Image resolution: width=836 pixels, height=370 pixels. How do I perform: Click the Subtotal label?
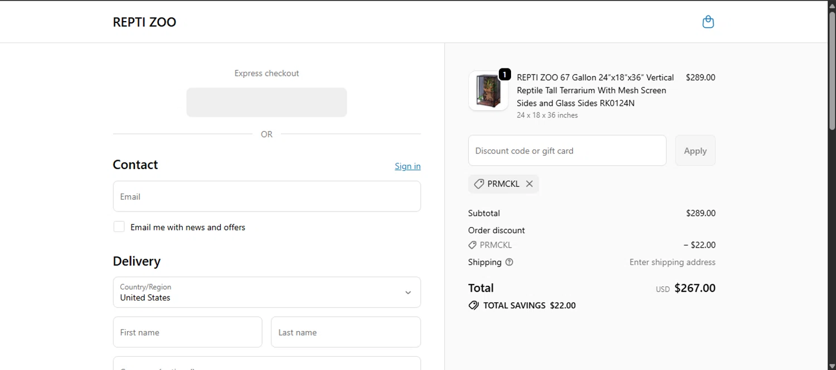pyautogui.click(x=484, y=213)
